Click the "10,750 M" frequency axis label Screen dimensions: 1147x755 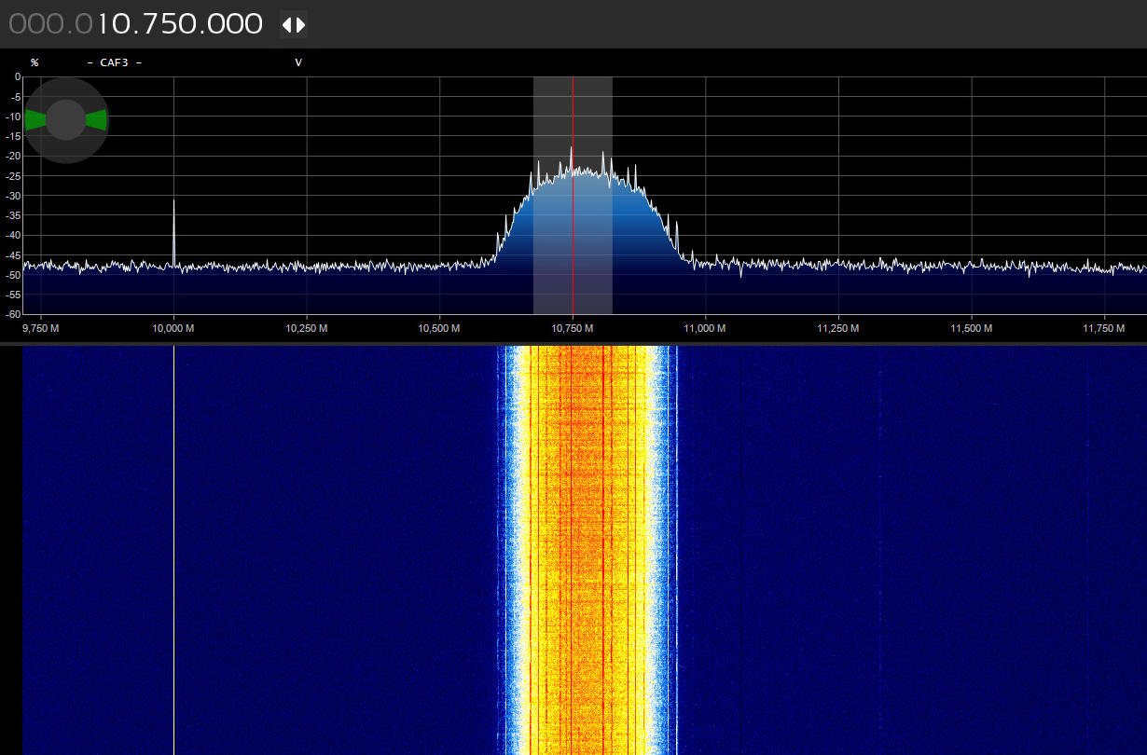(x=573, y=329)
